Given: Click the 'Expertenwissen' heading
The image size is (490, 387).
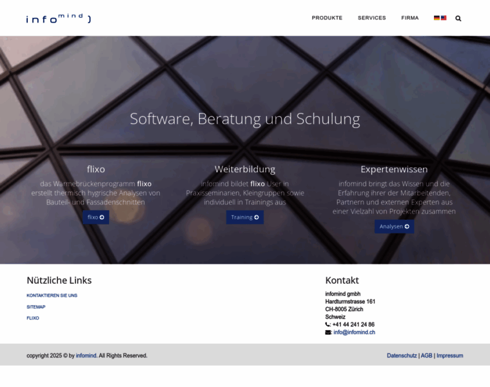Looking at the screenshot, I should coord(394,169).
